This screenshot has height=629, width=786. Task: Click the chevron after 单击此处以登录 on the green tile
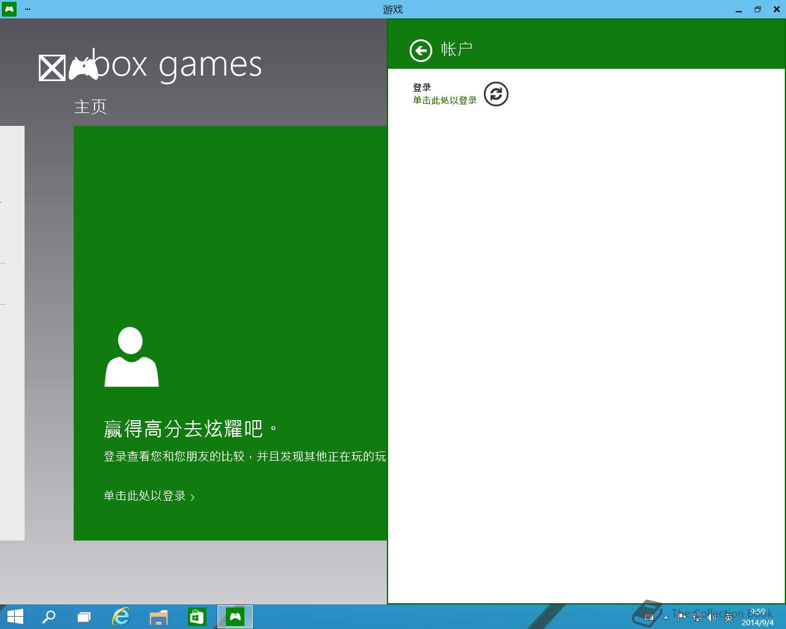coord(193,497)
